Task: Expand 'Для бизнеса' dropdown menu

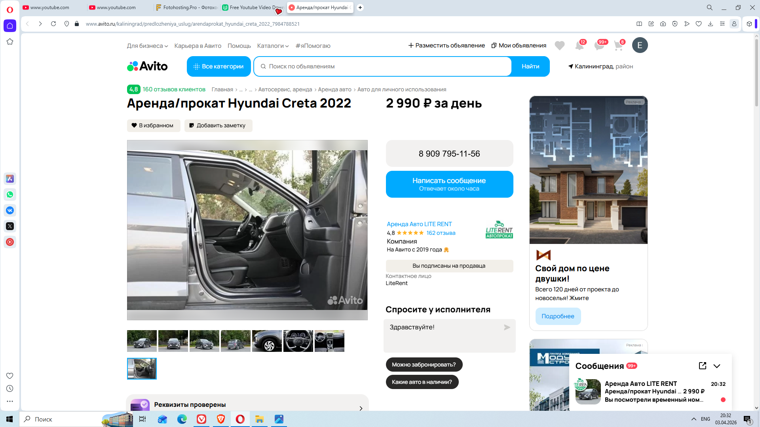Action: [147, 46]
